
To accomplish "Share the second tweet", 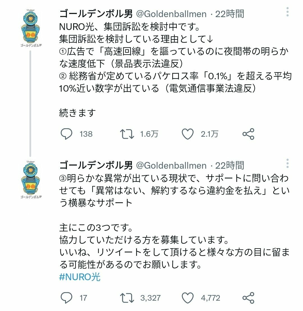I will tap(248, 298).
